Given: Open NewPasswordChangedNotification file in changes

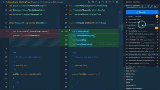Looking at the screenshot, I should pos(142,57).
